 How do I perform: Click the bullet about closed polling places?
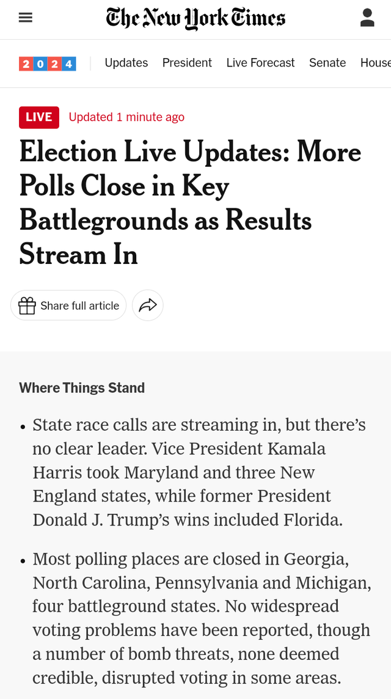[x=202, y=618]
